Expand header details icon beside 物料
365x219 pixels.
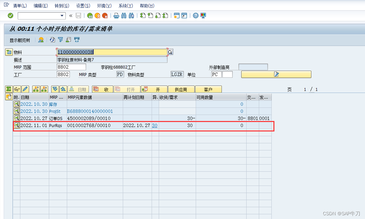coord(9,52)
